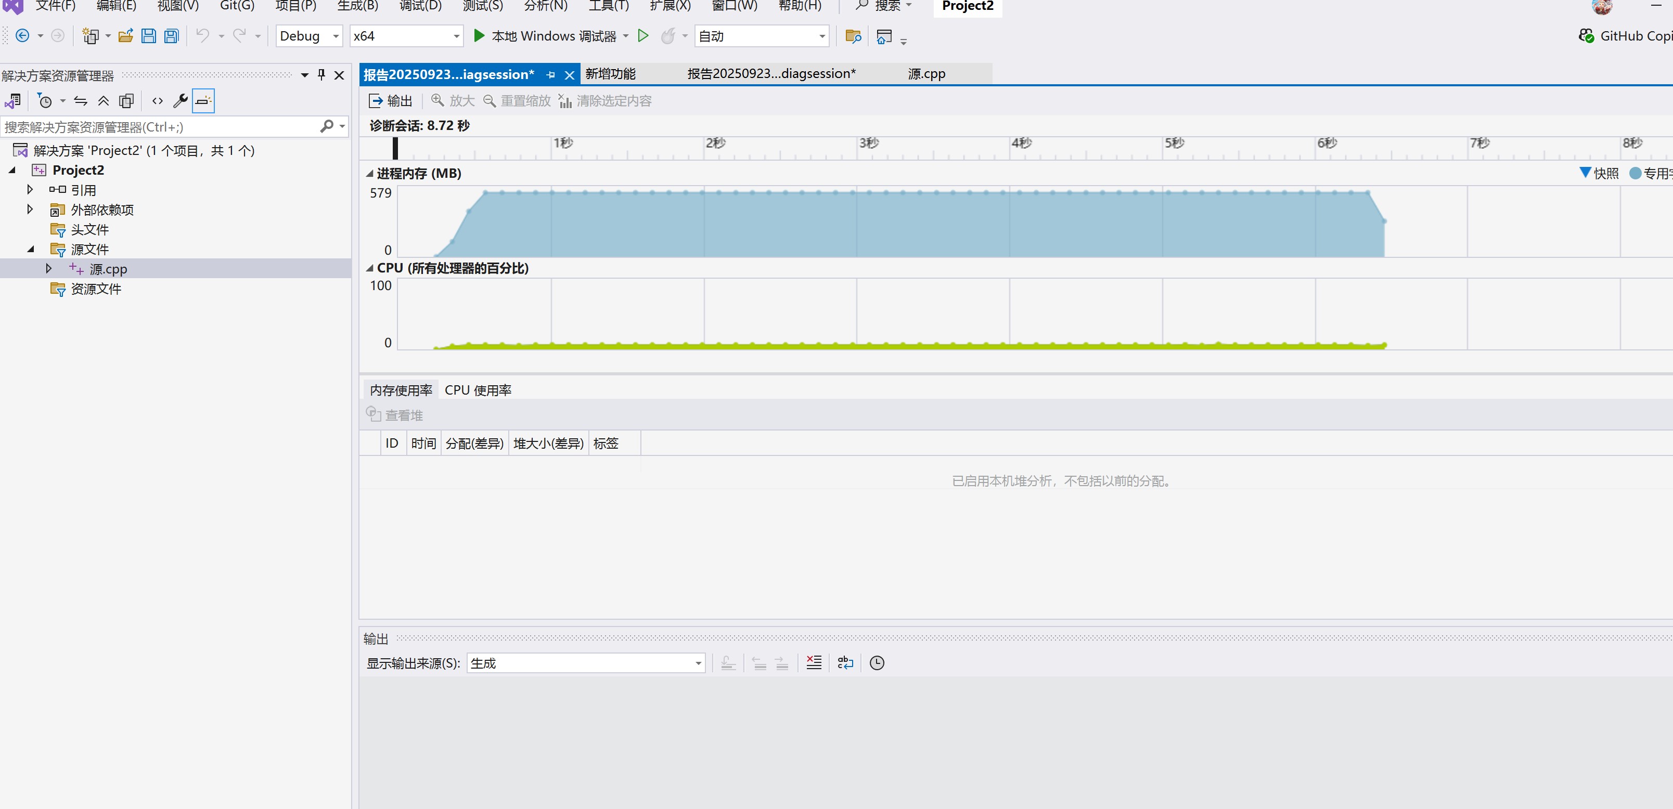Toggle word wrap in output pane

[845, 662]
